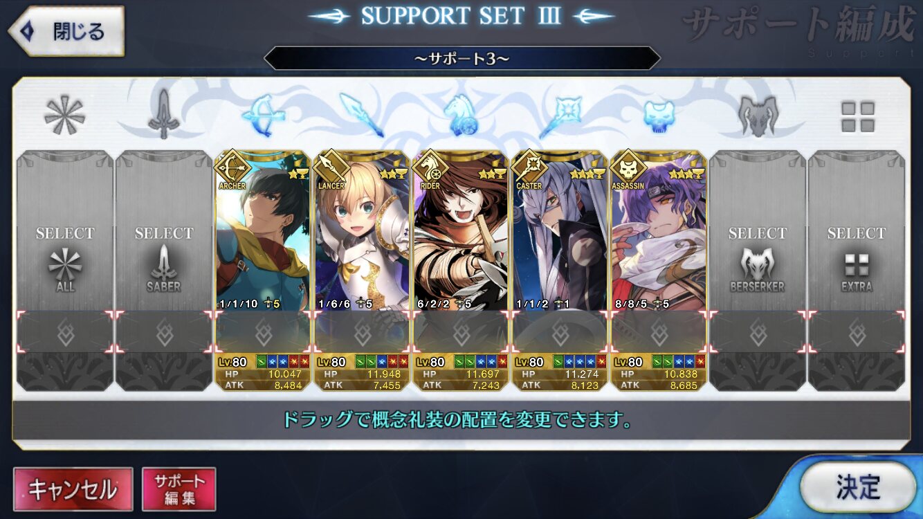Image resolution: width=923 pixels, height=519 pixels.
Task: Open the Assassin servant card
Action: [x=659, y=230]
